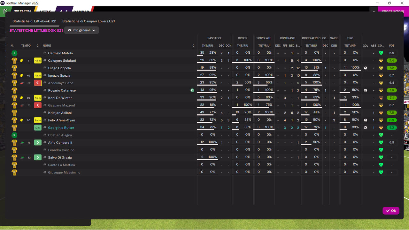Click Felix Afena-Gyan's 8.9 rating
Image resolution: width=409 pixels, height=230 pixels.
pos(391,120)
